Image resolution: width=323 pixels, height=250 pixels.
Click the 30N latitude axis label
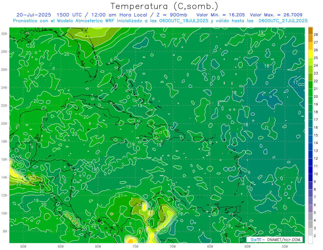4,33
